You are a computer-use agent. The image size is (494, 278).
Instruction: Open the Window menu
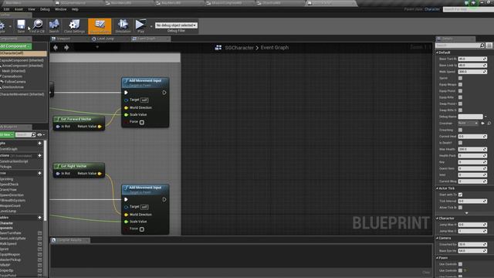(60, 9)
